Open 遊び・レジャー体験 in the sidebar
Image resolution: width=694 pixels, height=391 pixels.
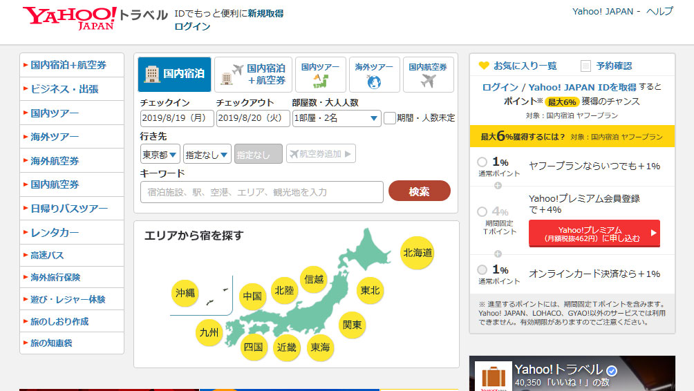pos(72,299)
